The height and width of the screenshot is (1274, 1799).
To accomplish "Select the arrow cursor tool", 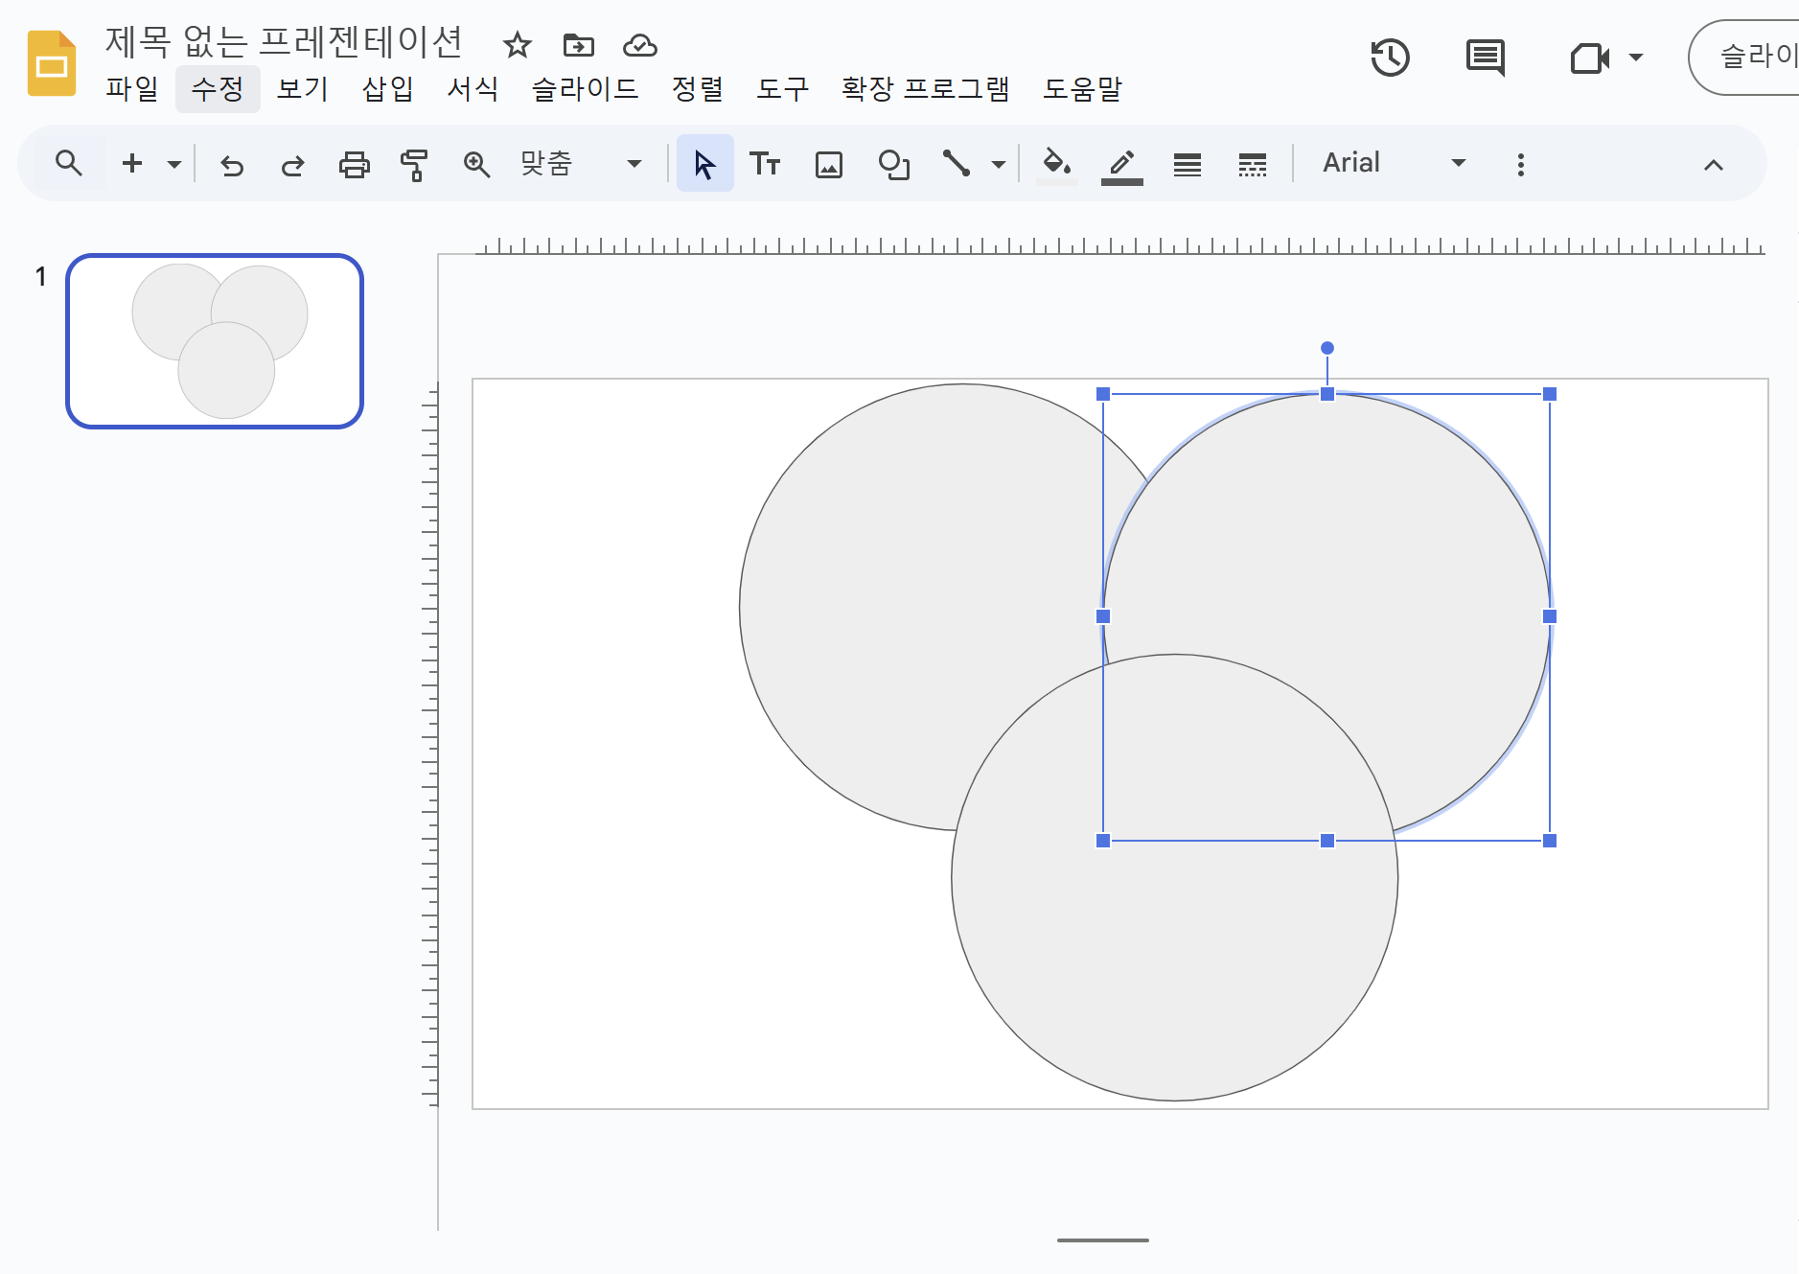I will click(x=705, y=164).
